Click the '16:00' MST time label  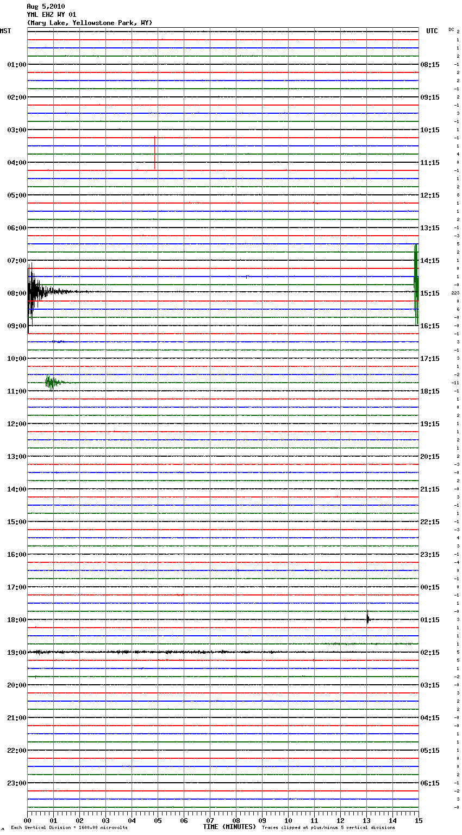[17, 555]
